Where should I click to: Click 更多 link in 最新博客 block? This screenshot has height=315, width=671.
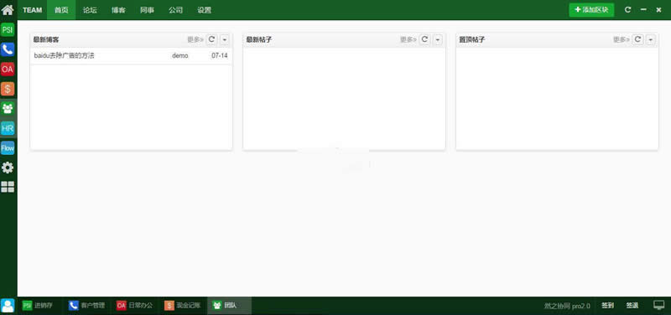tap(195, 39)
